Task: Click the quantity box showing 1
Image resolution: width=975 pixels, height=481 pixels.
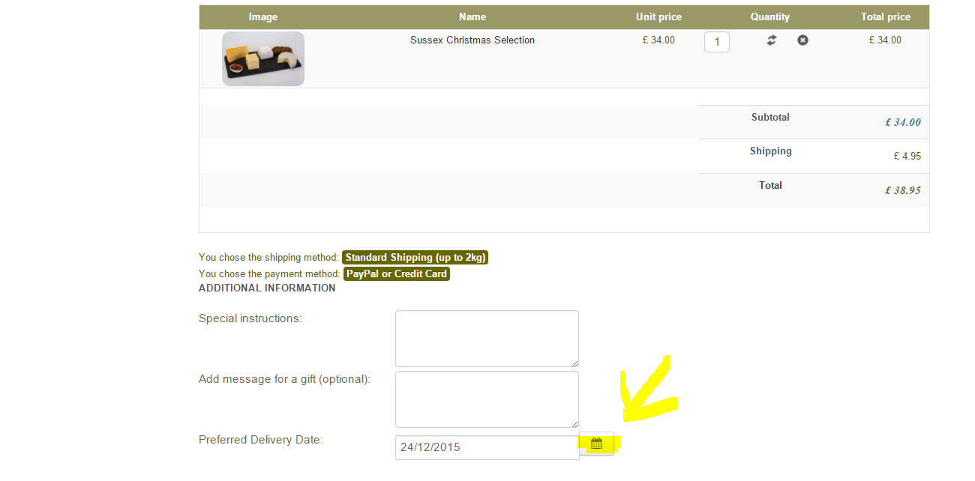Action: tap(717, 42)
